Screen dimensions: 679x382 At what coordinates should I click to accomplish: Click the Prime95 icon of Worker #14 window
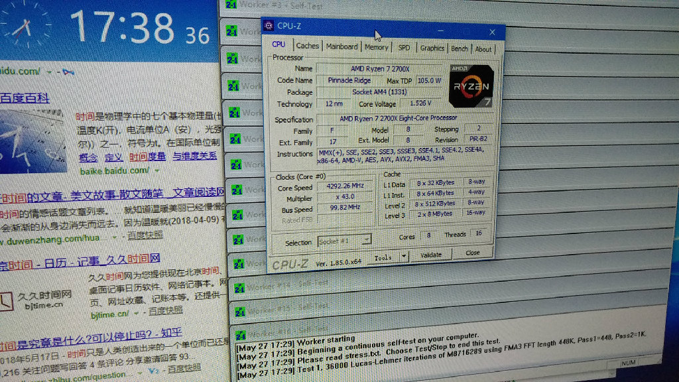pyautogui.click(x=239, y=288)
